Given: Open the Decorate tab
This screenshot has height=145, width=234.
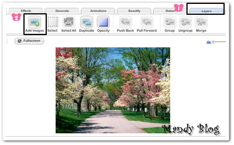Looking at the screenshot, I should pyautogui.click(x=62, y=11).
